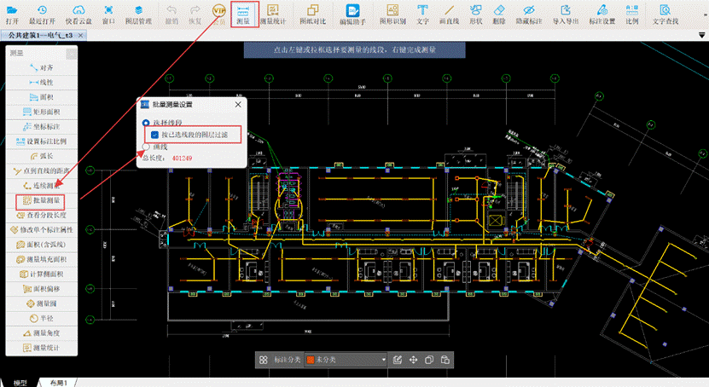This screenshot has height=387, width=709.
Task: Close the 测量 side panel
Action: [x=72, y=55]
